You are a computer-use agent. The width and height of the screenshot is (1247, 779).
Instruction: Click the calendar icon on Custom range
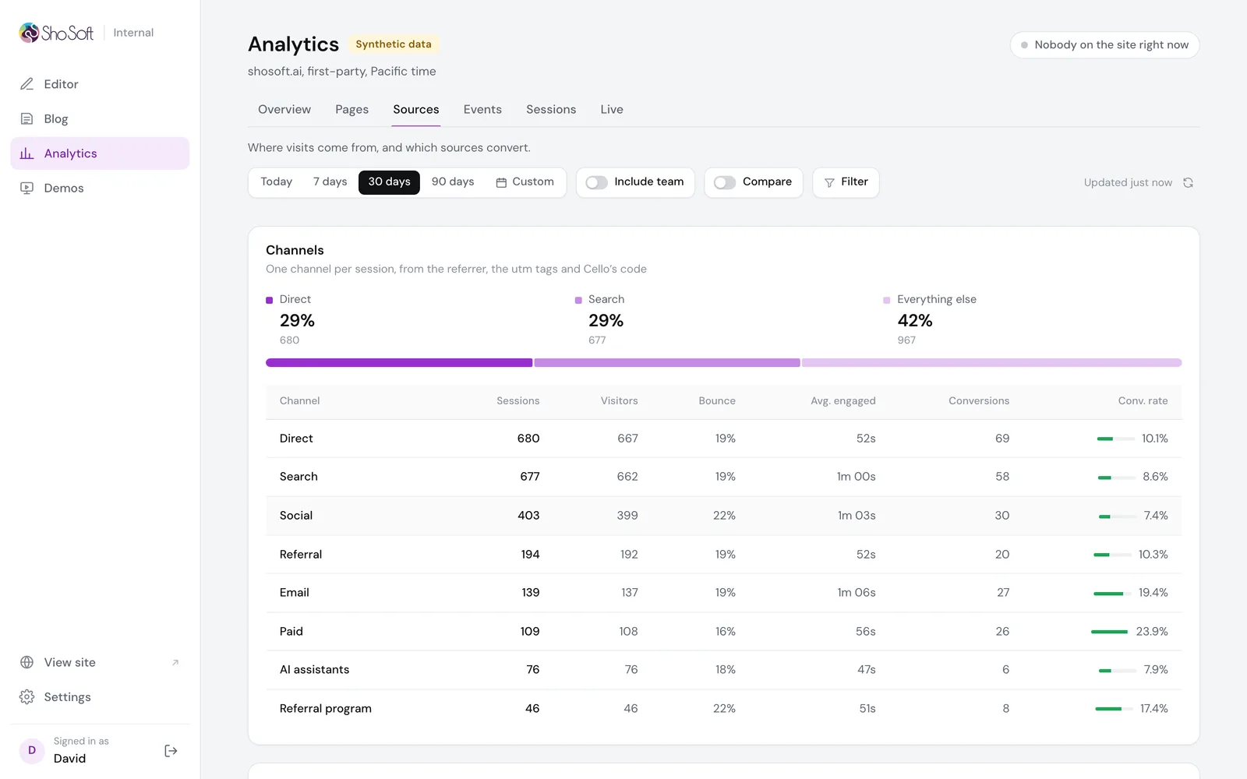[x=501, y=182]
